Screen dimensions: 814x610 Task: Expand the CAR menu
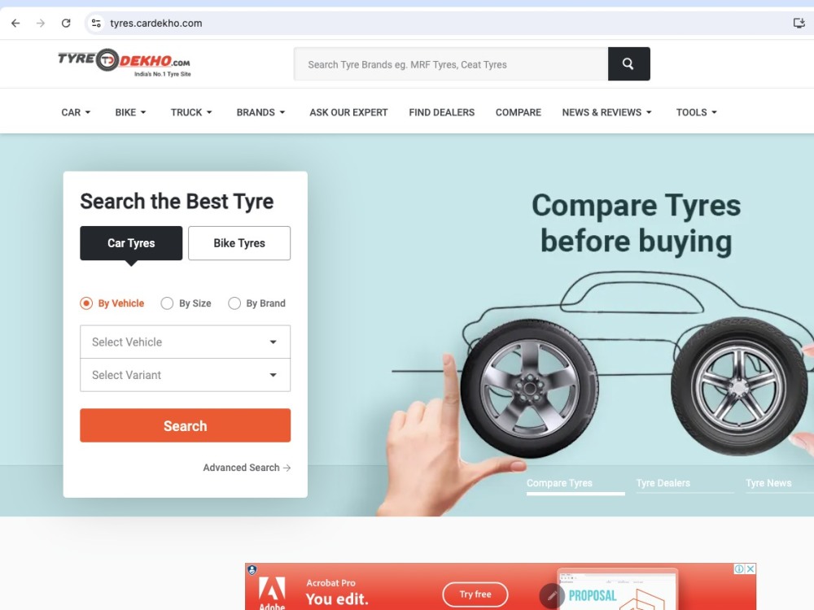pyautogui.click(x=76, y=112)
